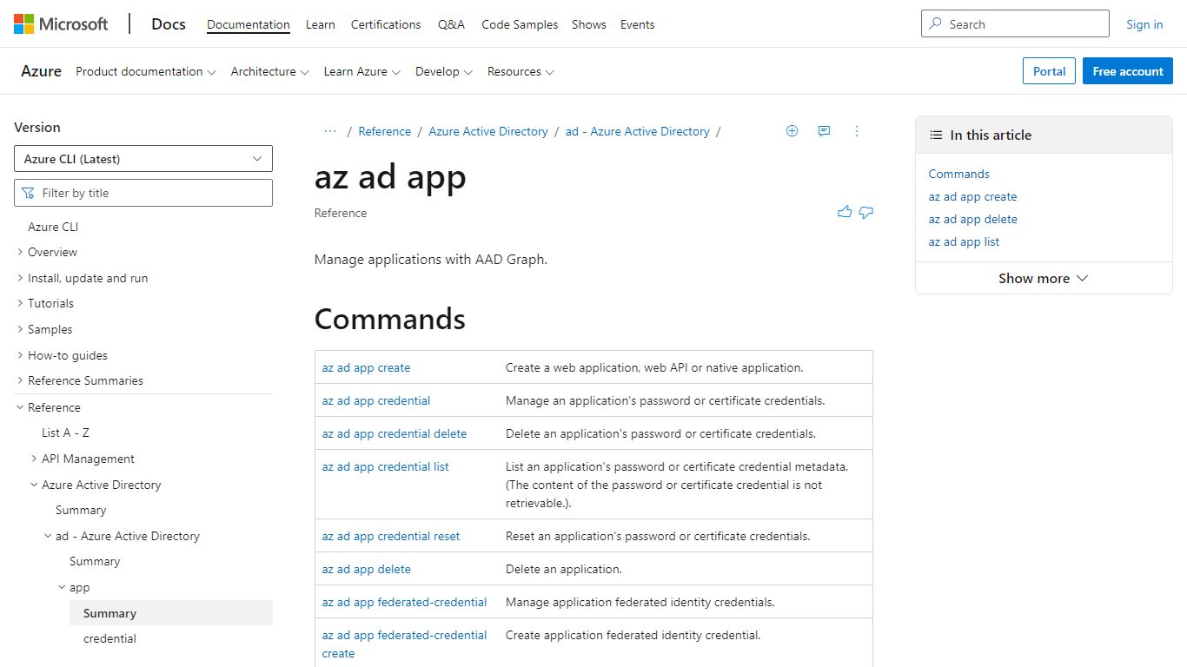Open az ad app create table link
This screenshot has height=667, width=1187.
366,367
